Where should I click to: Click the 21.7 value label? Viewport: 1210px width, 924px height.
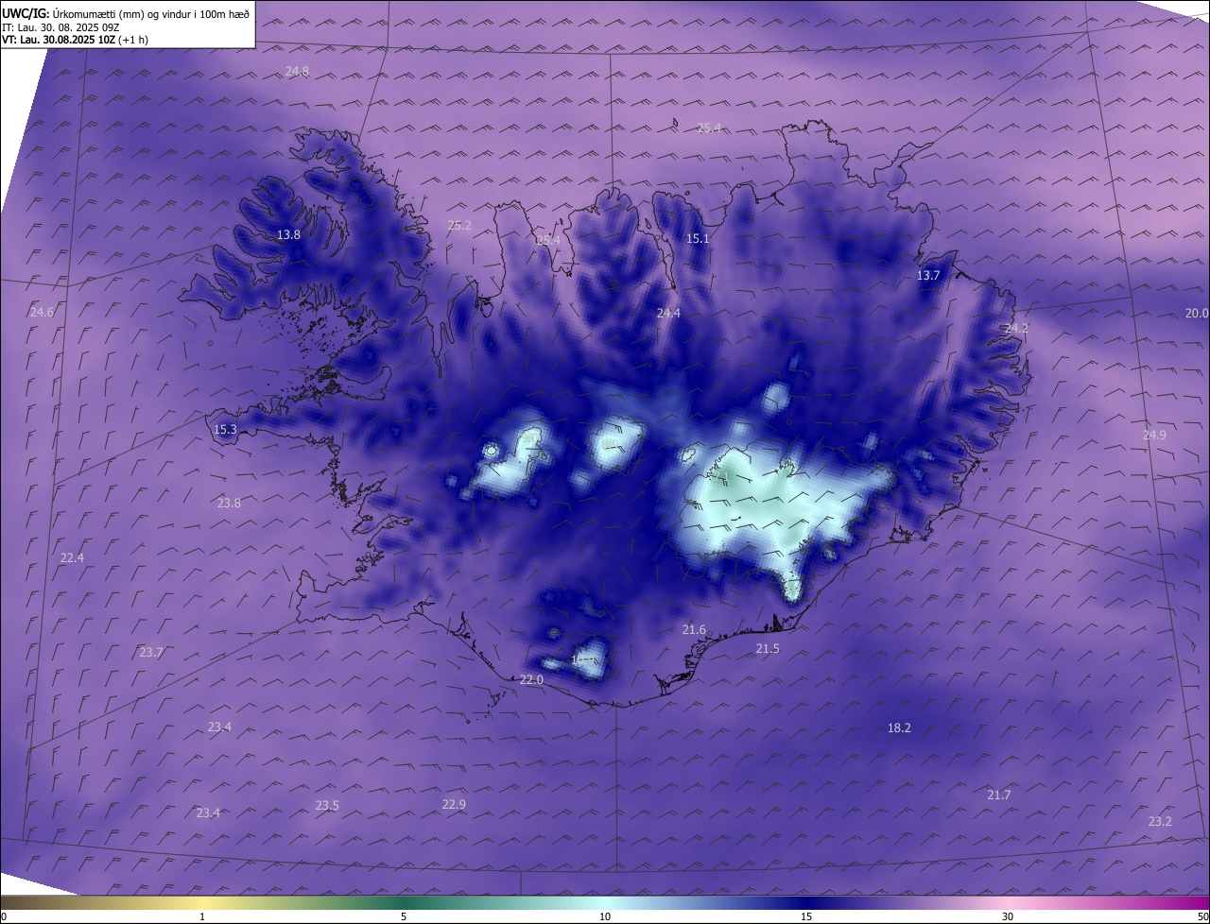tap(999, 796)
